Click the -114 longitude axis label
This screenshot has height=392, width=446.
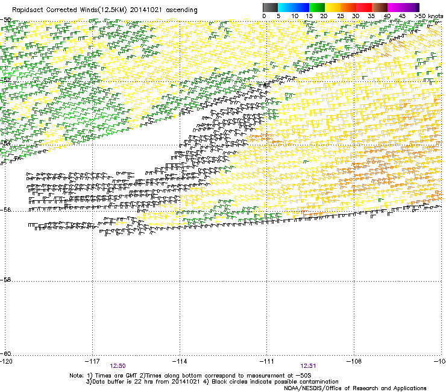[180, 361]
